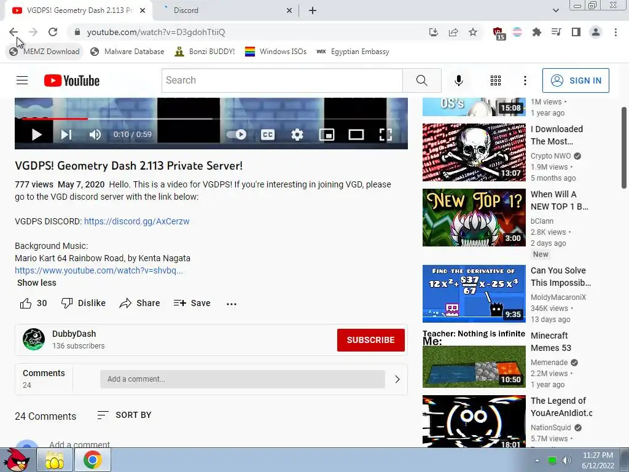
Task: Mute the video volume
Action: click(x=95, y=135)
